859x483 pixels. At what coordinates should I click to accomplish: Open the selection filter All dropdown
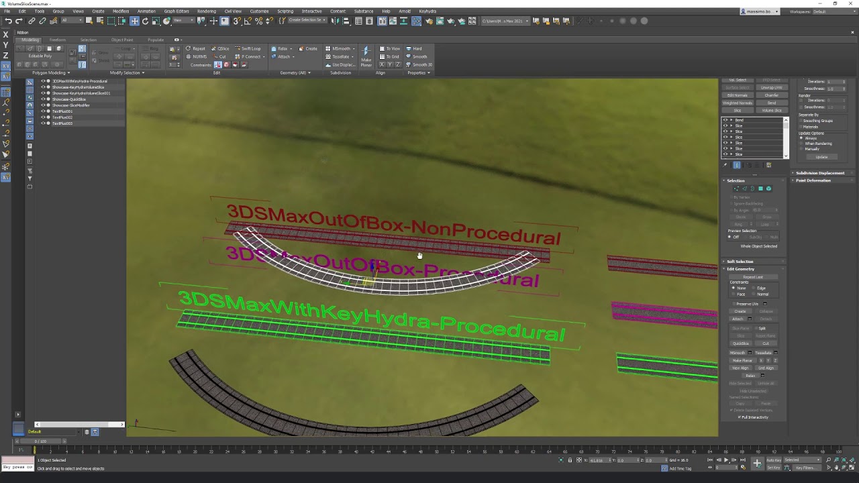click(70, 21)
